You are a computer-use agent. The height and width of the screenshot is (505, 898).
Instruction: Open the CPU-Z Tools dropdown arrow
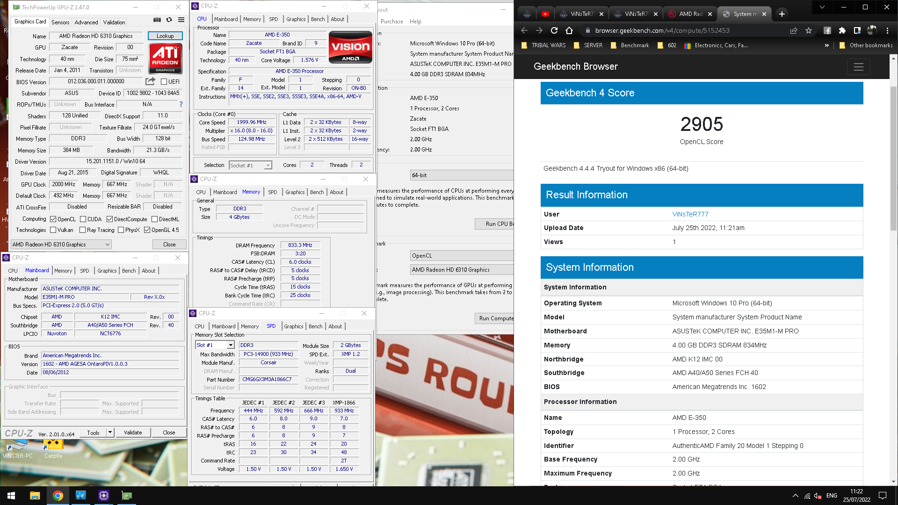pos(110,433)
